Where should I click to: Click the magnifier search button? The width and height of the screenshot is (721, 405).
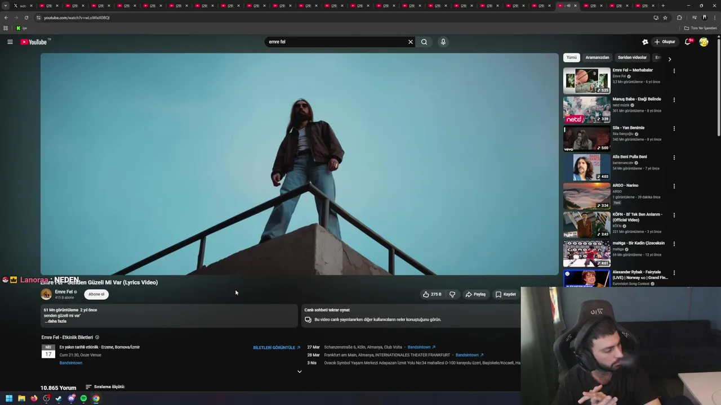pos(424,42)
